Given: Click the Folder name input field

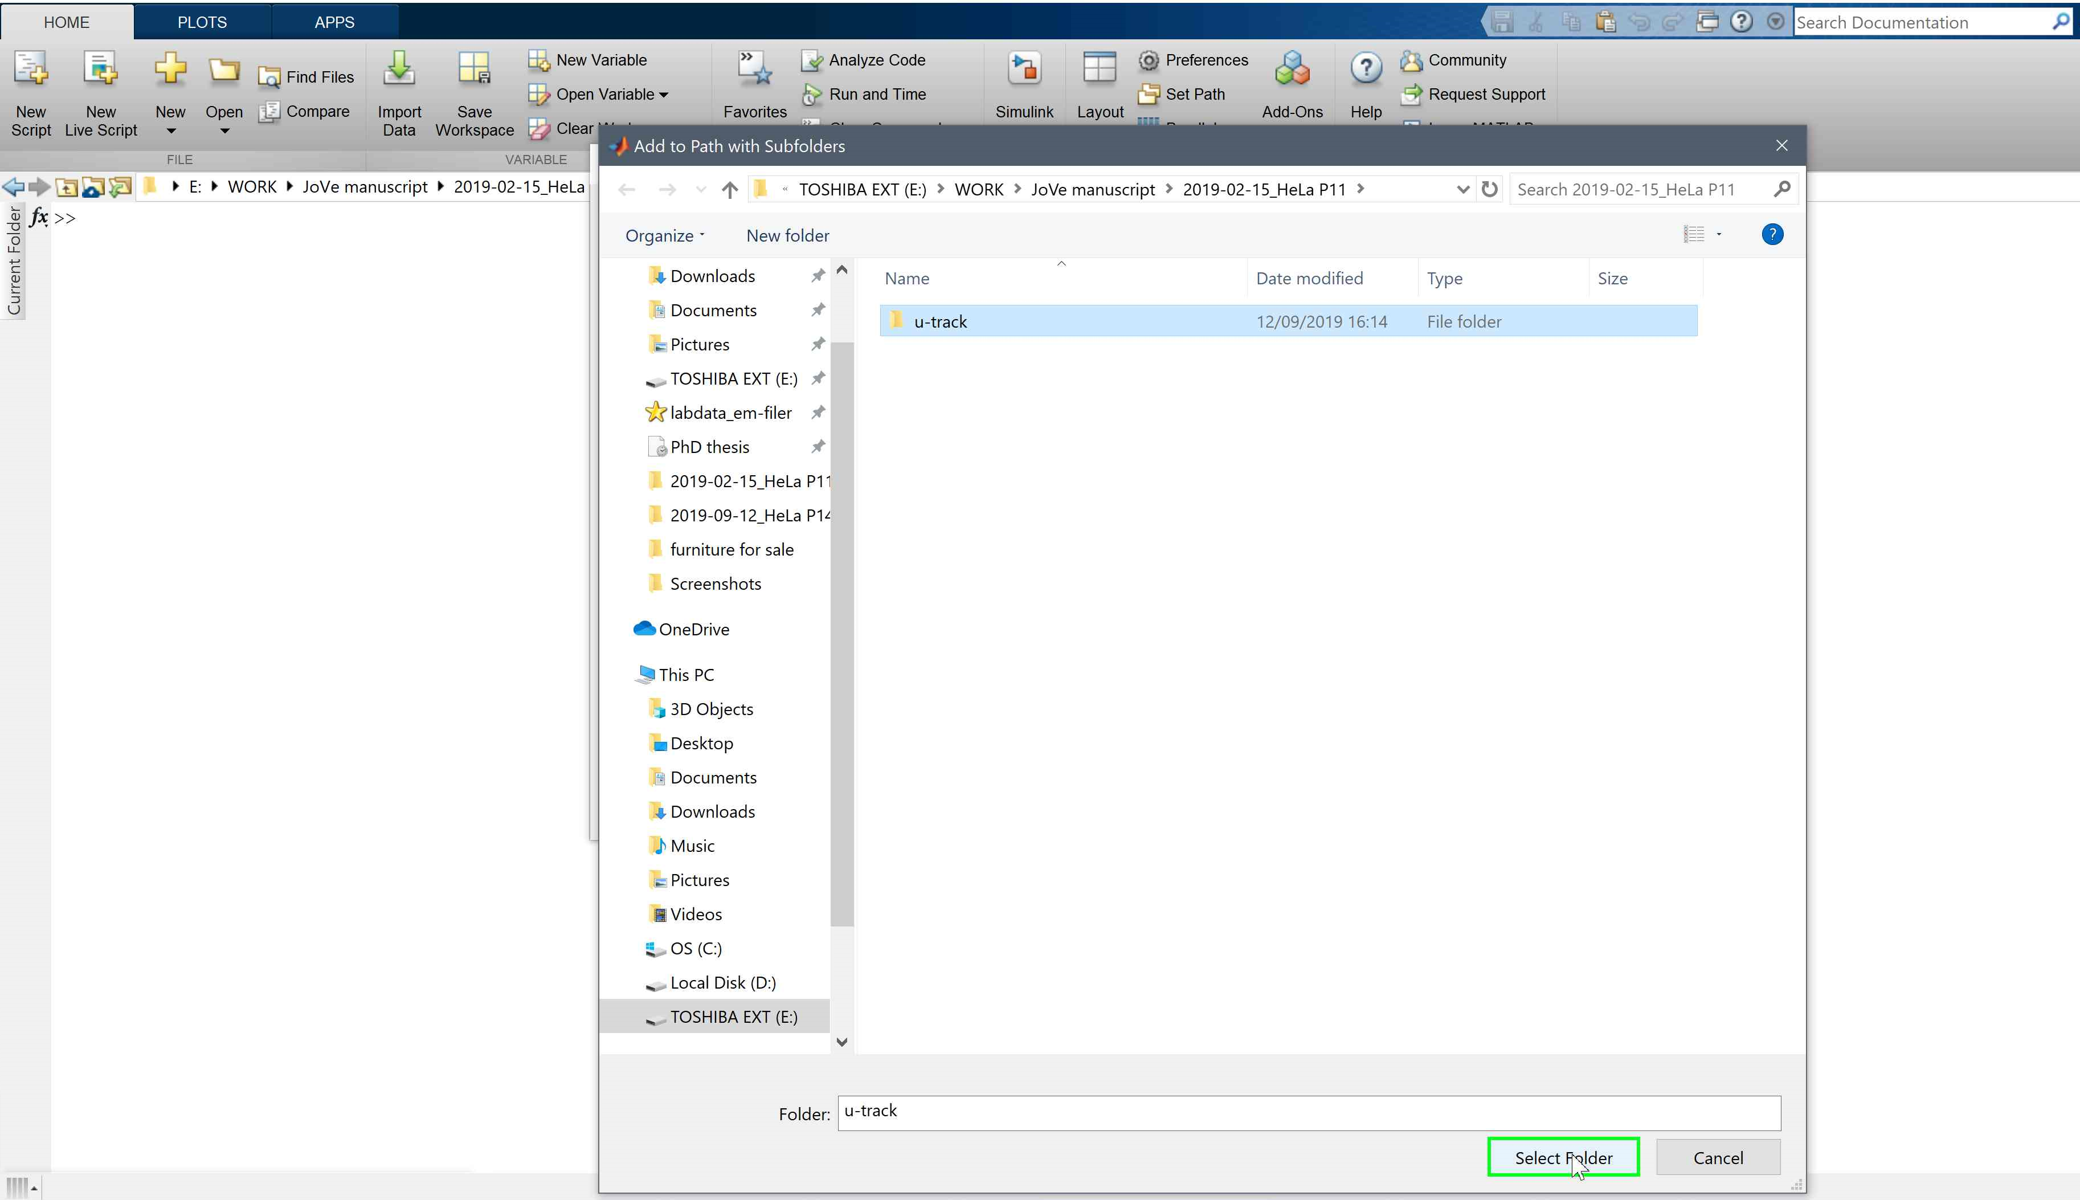Looking at the screenshot, I should click(x=1308, y=1113).
